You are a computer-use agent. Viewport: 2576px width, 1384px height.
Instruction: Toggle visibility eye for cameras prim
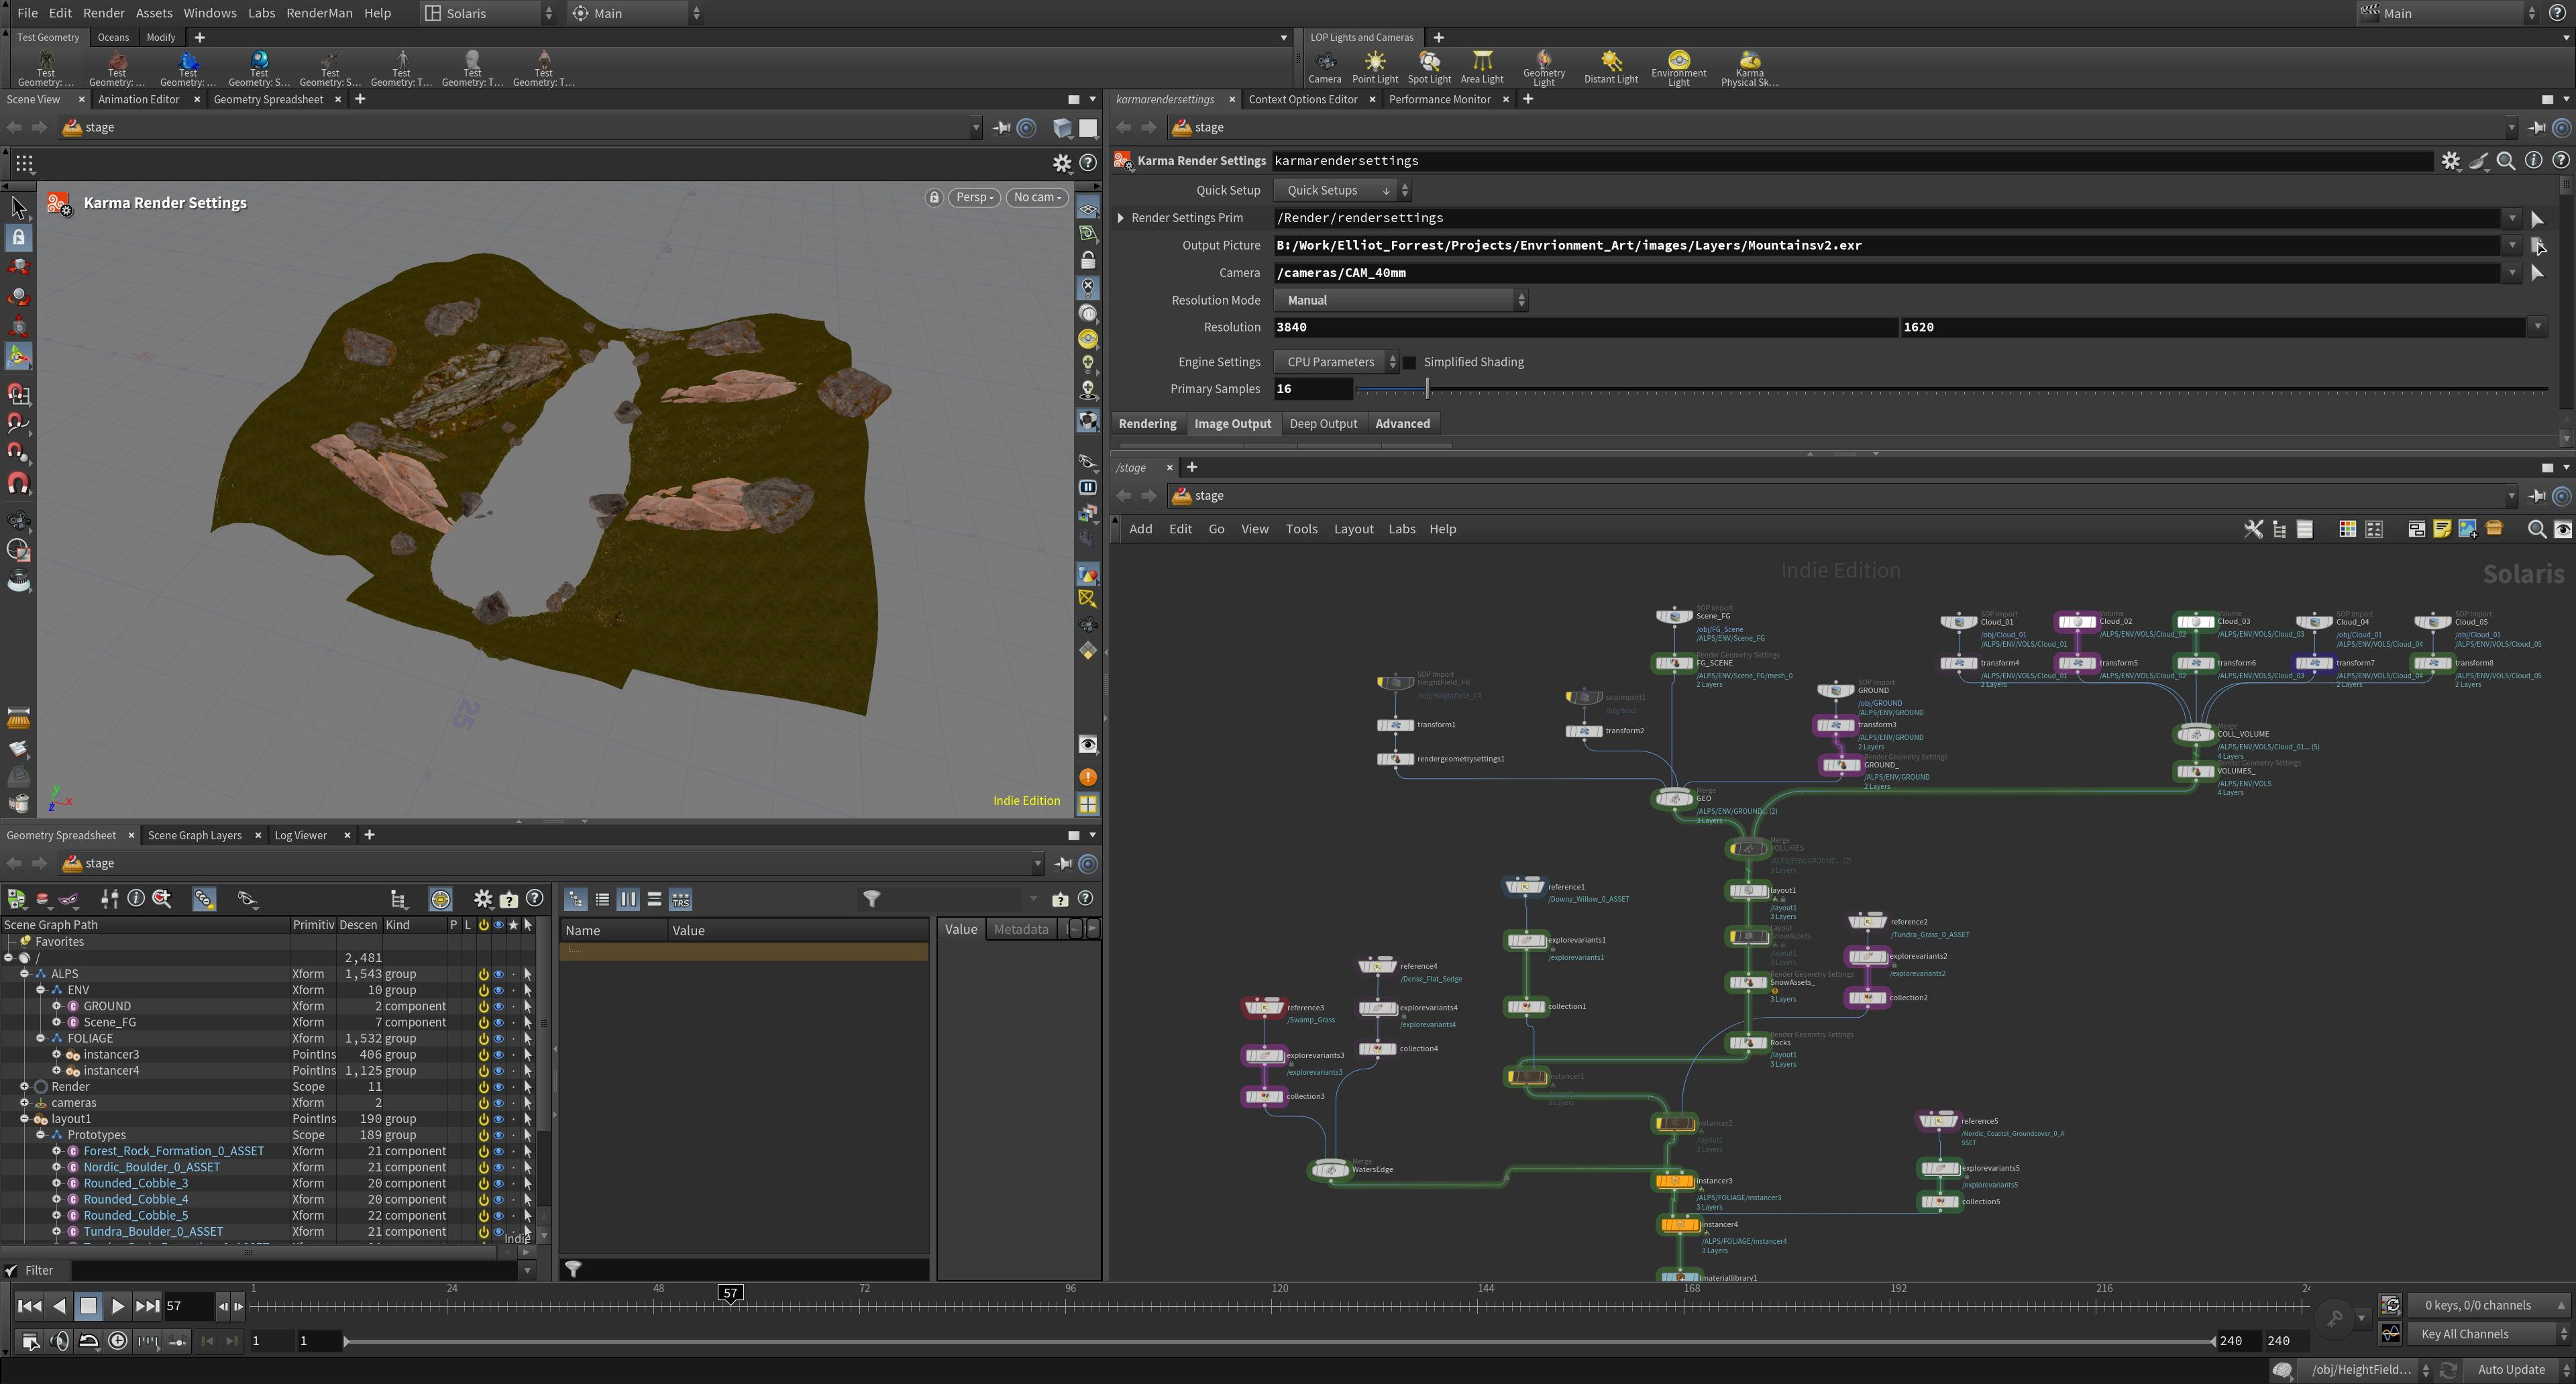[x=498, y=1103]
